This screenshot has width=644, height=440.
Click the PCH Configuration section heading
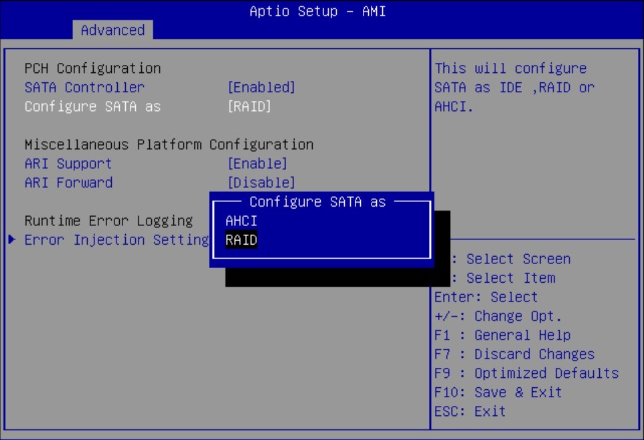[92, 68]
